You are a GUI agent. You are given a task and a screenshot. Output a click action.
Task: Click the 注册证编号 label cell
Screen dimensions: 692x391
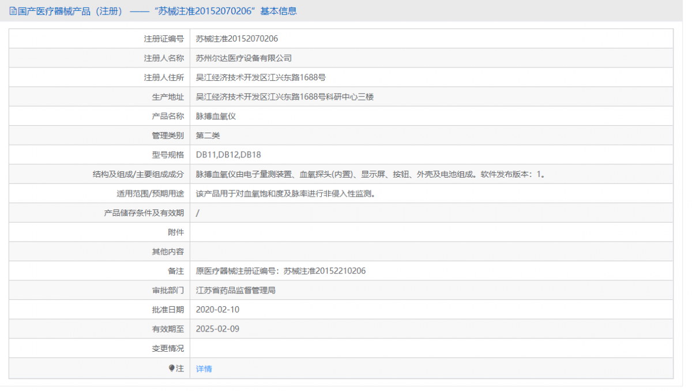pos(164,39)
